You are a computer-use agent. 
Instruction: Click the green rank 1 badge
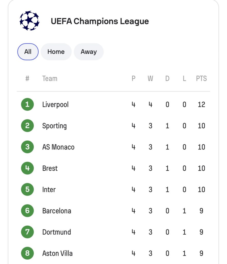pyautogui.click(x=27, y=104)
